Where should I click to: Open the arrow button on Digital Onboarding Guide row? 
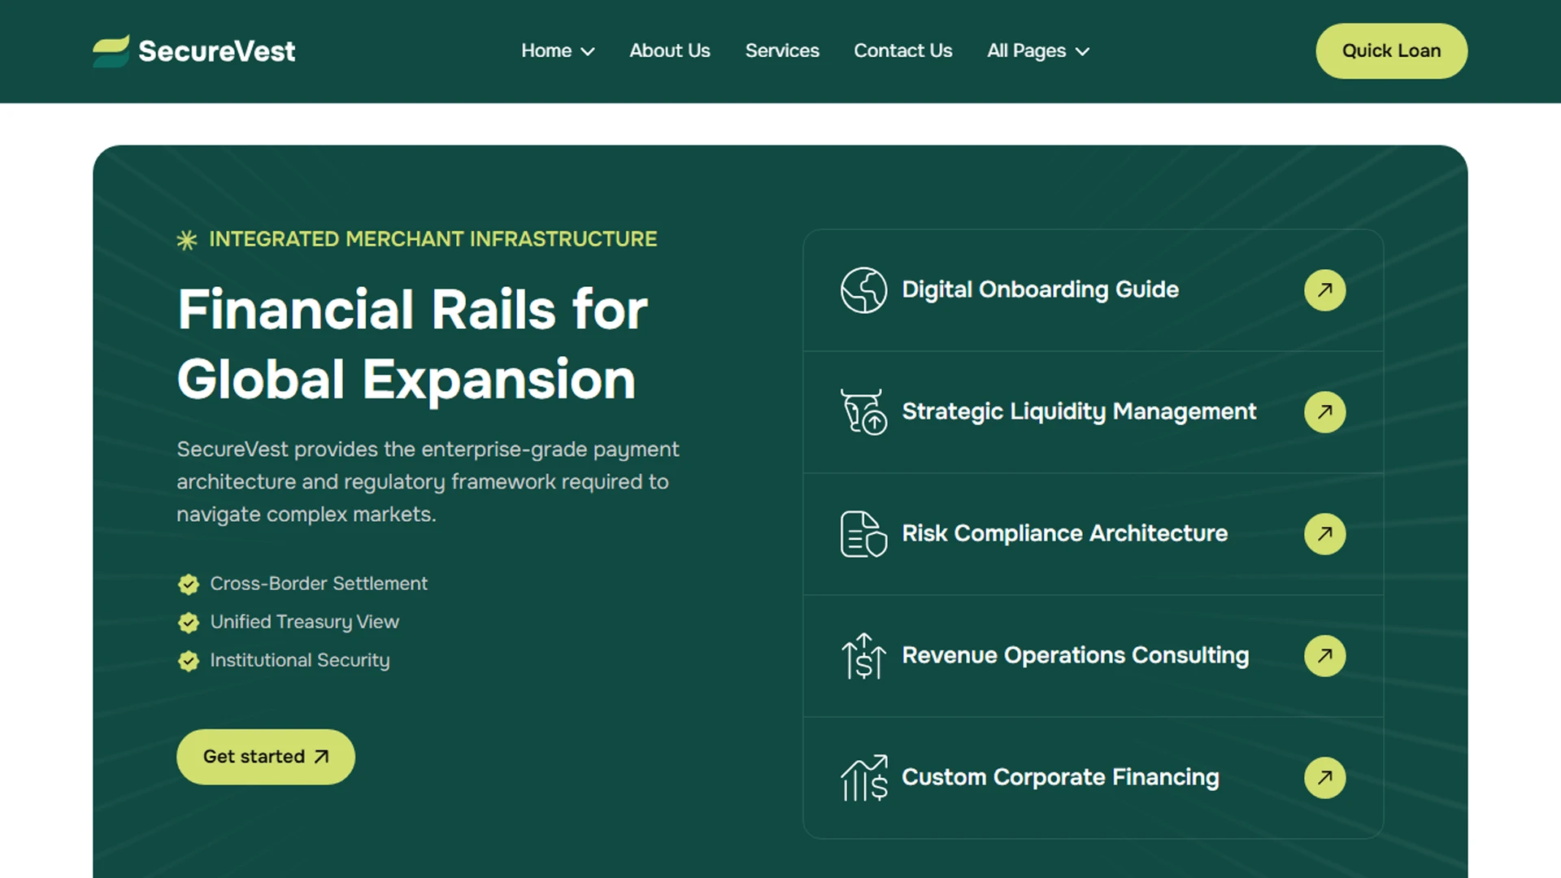tap(1324, 290)
